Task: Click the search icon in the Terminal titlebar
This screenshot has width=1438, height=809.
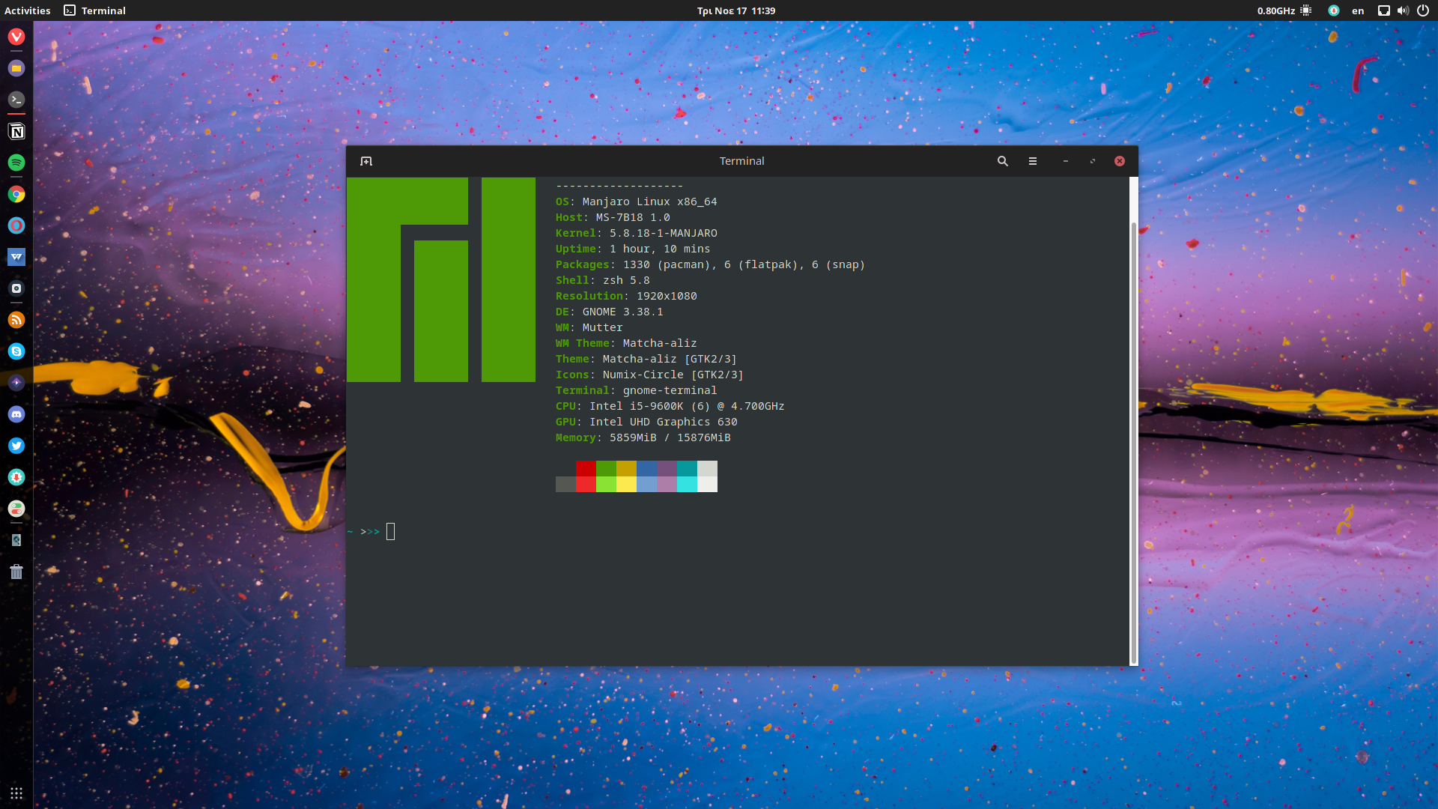Action: [x=1003, y=160]
